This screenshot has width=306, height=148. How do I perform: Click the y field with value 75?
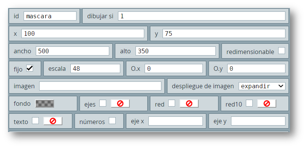tap(224, 33)
